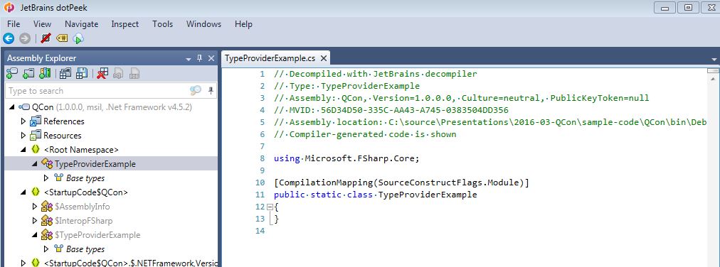This screenshot has height=267, width=720.
Task: Select the <Root Namespace> tree item
Action: pyautogui.click(x=81, y=150)
